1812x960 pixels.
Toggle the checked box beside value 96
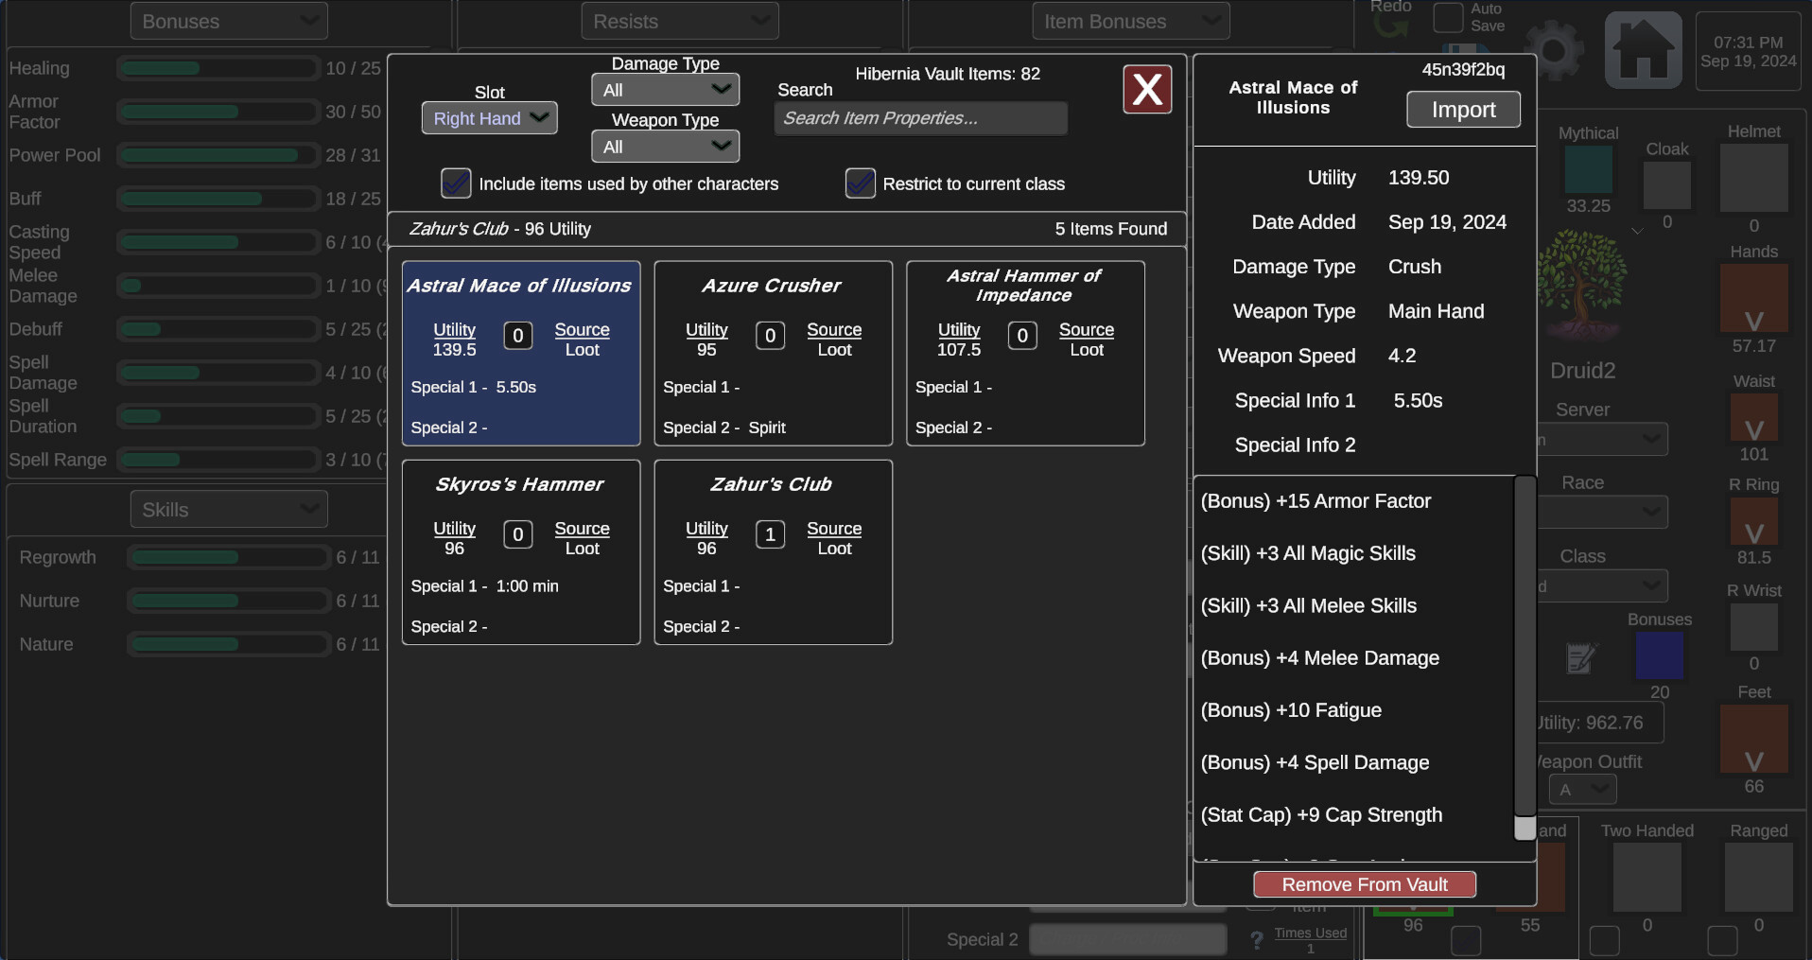1465,941
